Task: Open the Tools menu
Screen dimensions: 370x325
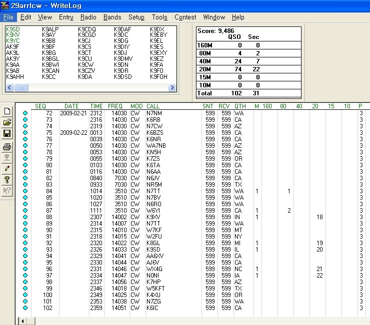Action: click(159, 17)
